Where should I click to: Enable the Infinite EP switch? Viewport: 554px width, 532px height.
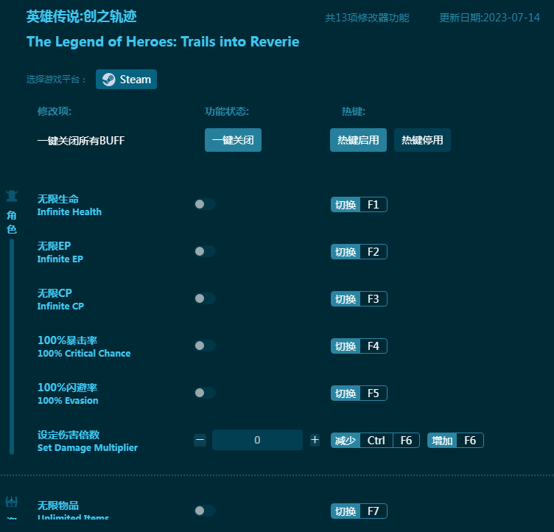[x=205, y=251]
